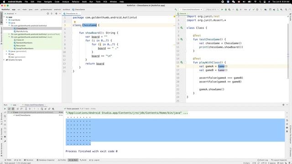Click the green Run button in top toolbar
The image size is (292, 164).
pos(222,10)
